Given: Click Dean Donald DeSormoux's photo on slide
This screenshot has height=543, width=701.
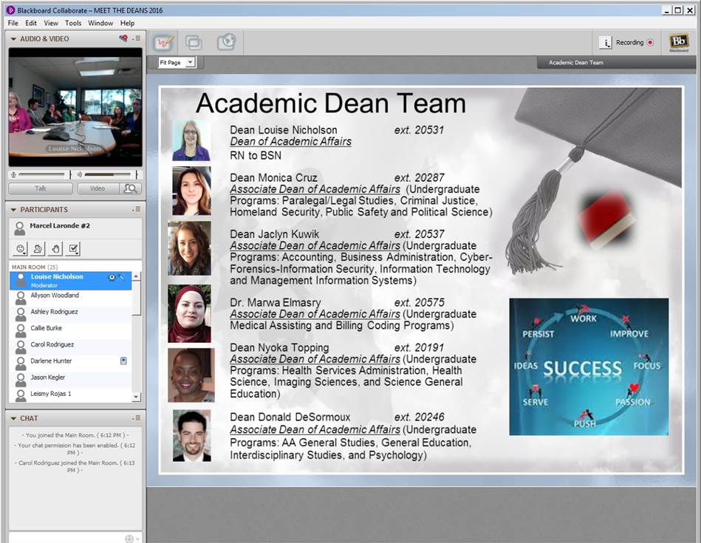Looking at the screenshot, I should tap(192, 436).
